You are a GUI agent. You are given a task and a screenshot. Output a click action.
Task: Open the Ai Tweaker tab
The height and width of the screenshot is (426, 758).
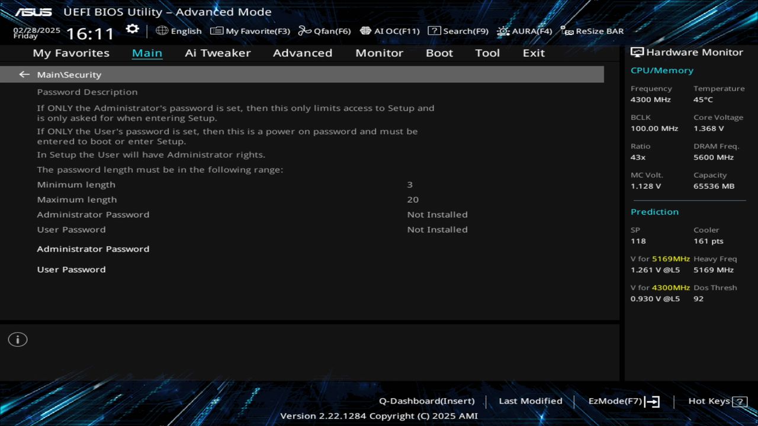click(217, 53)
